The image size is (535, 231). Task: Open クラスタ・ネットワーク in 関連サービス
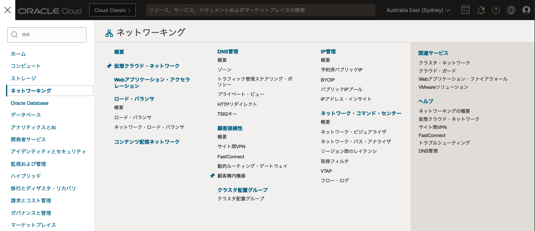[x=444, y=63]
